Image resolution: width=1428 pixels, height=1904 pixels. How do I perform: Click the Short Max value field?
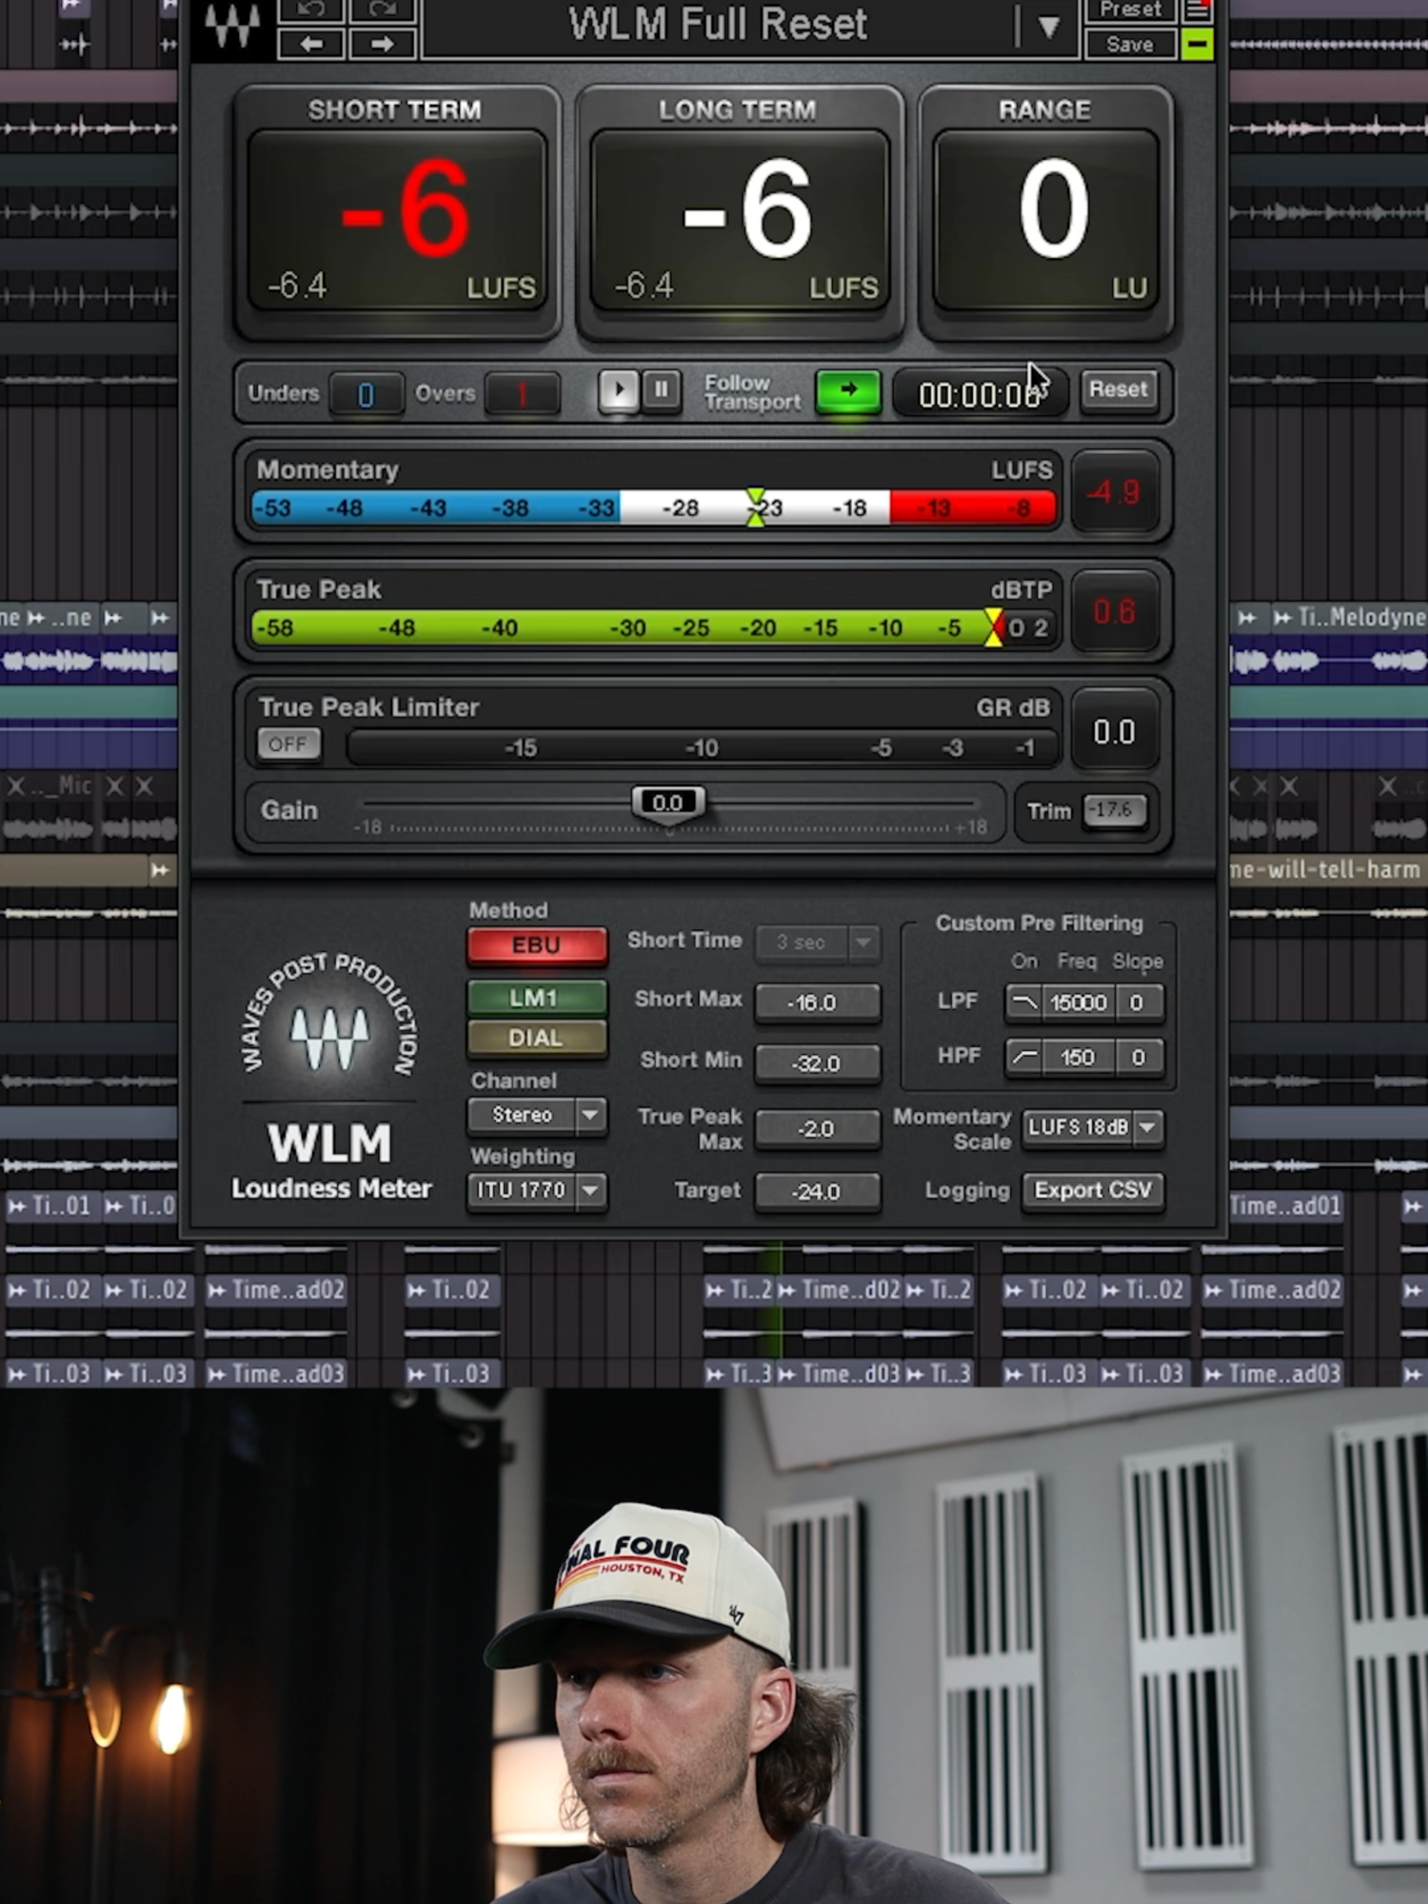click(x=818, y=1002)
